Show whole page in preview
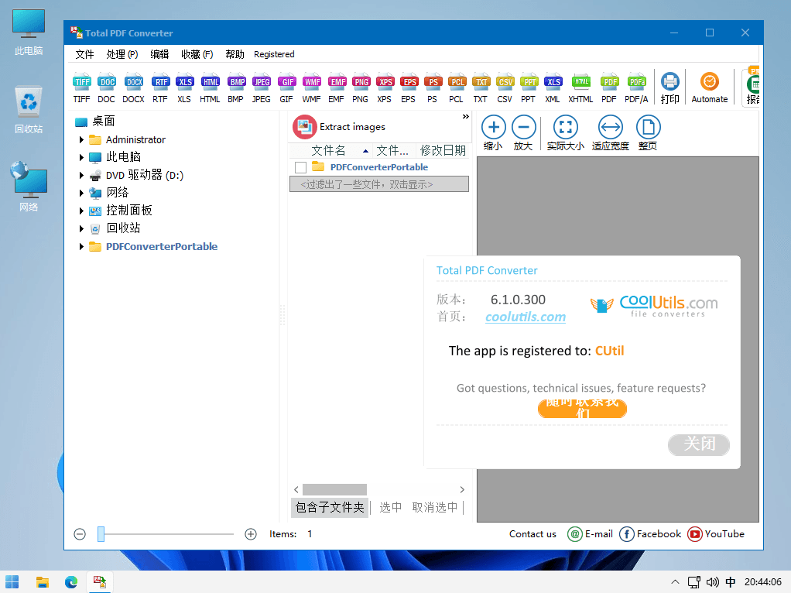Screen dimensions: 791x593 click(x=649, y=132)
